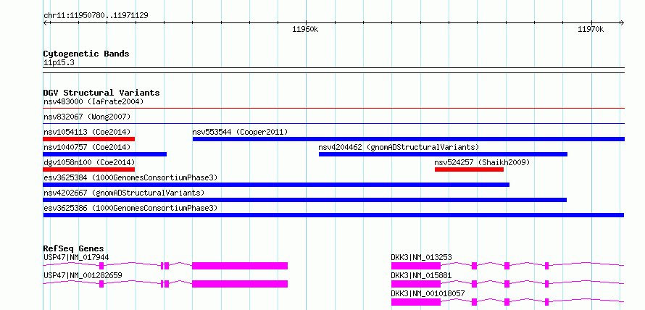This screenshot has width=645, height=310.
Task: Open the DGV Structural Variants track heading
Action: (x=101, y=93)
